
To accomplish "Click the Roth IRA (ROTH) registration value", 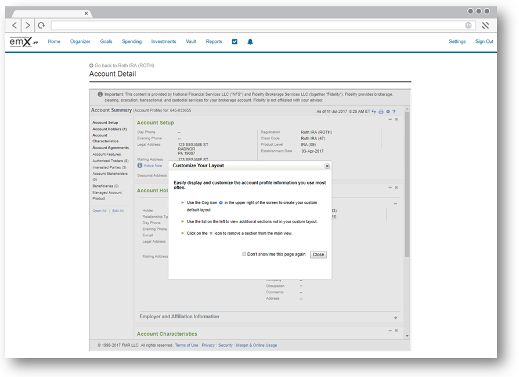I will coord(316,132).
